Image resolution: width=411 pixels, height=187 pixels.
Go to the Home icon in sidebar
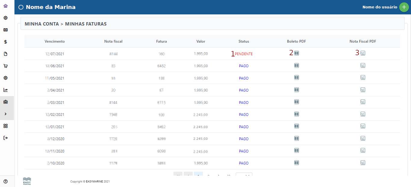[5, 6]
